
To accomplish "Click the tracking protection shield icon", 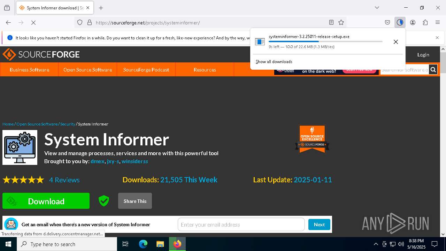I will click(80, 23).
